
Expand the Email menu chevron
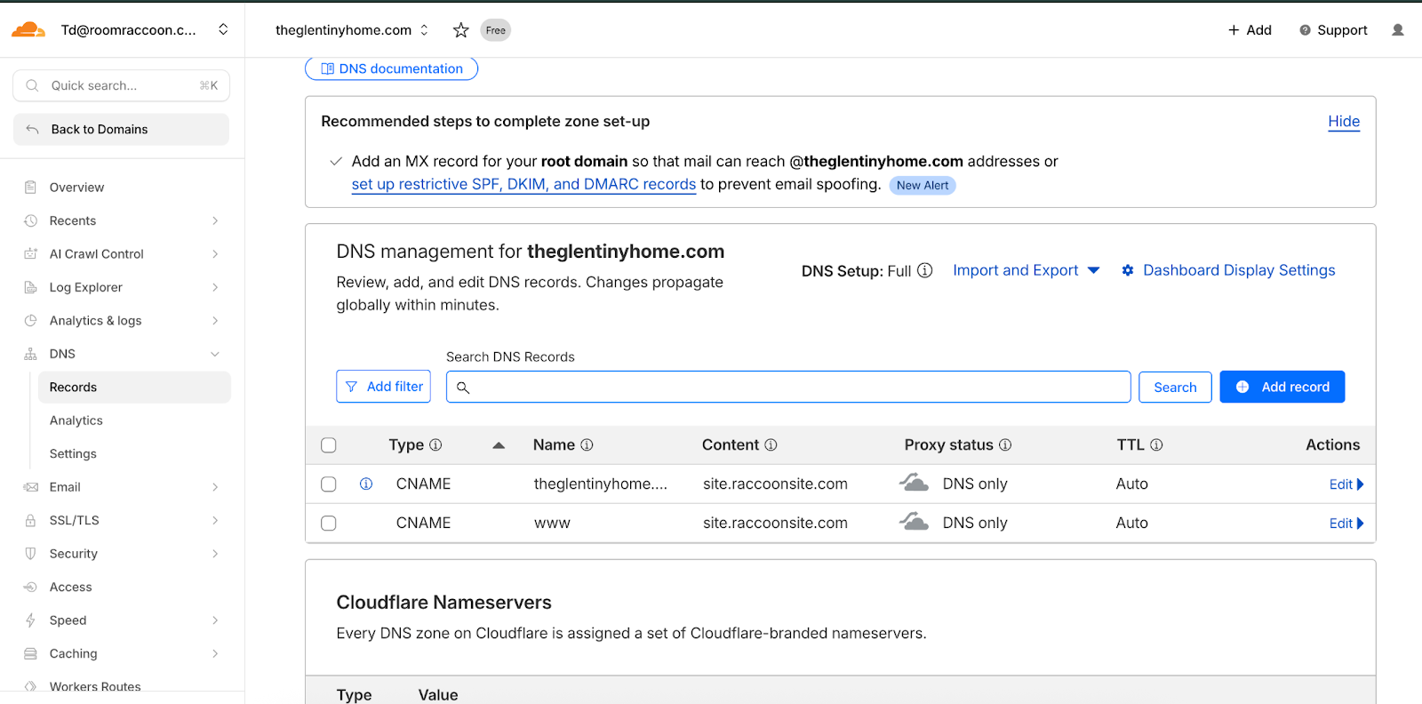coord(215,487)
